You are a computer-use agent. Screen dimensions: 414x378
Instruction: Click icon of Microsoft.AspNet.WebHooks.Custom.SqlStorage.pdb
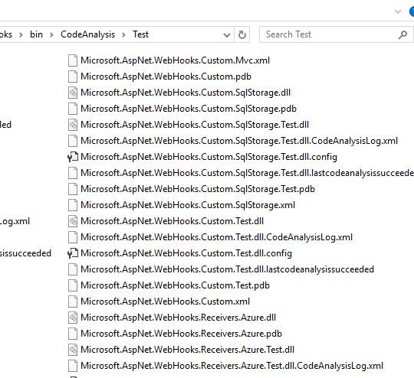pos(73,109)
